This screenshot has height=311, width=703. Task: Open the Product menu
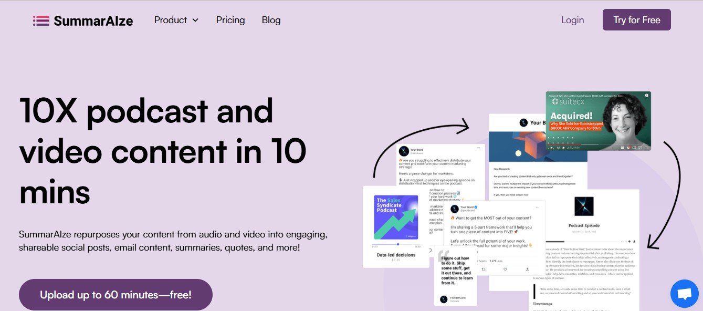pos(171,20)
